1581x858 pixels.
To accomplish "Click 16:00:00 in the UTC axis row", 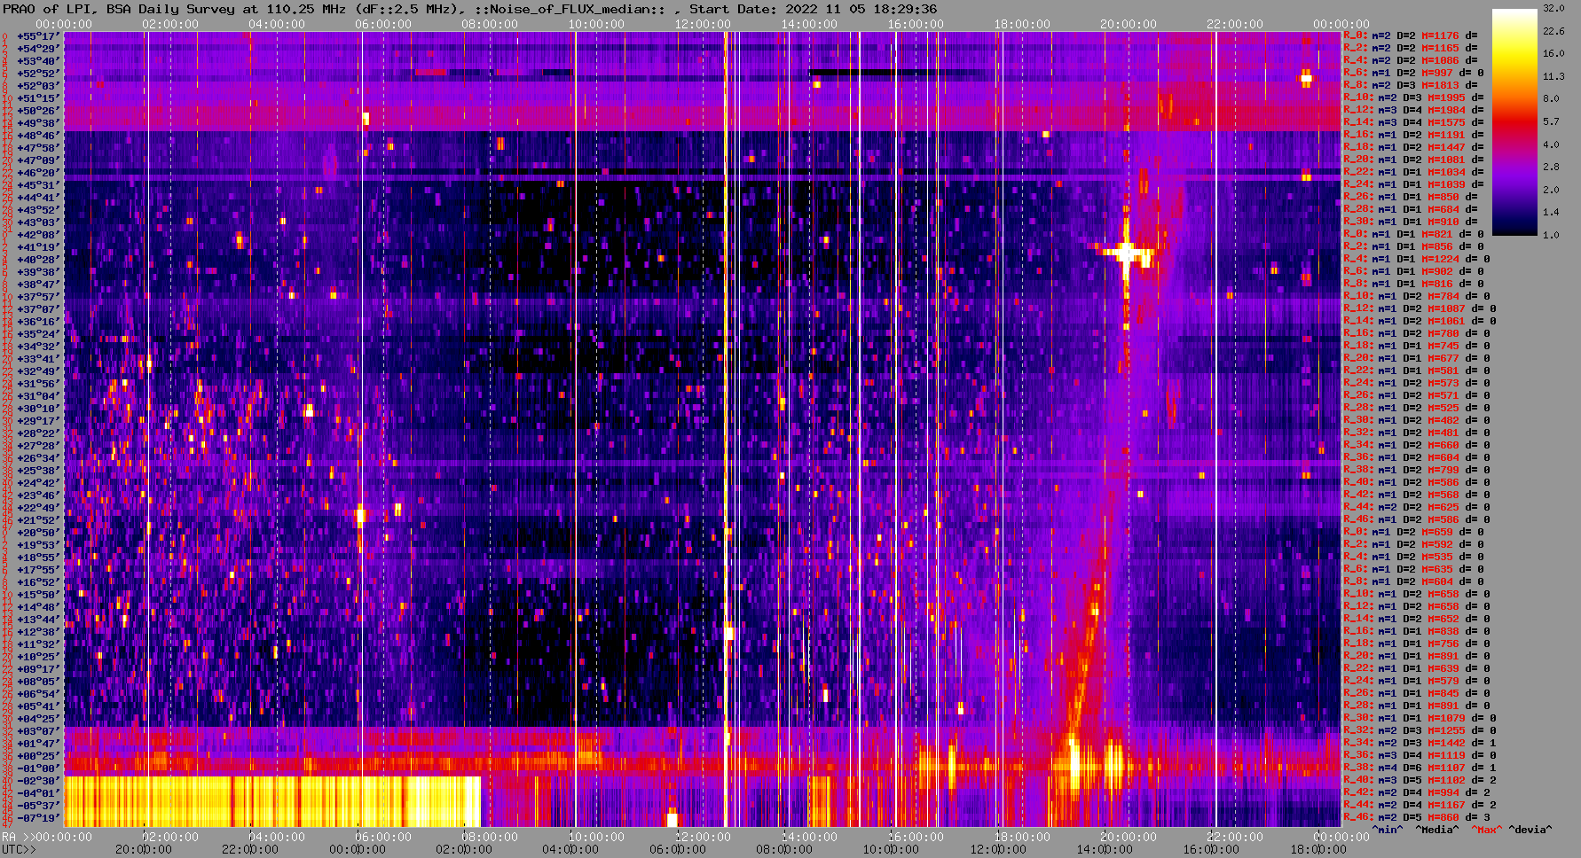I will [1210, 849].
